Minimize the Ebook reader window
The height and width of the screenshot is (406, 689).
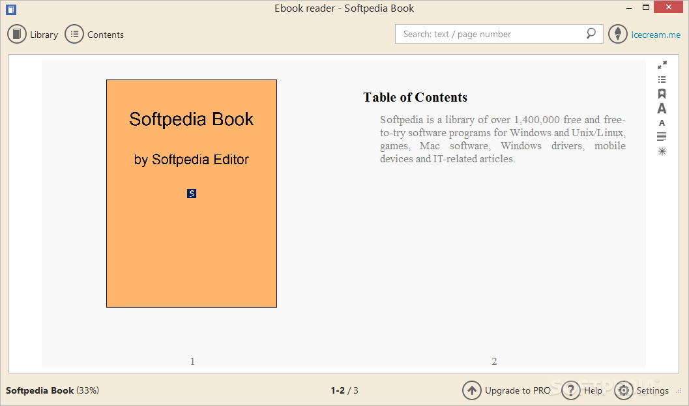[x=629, y=7]
